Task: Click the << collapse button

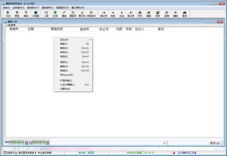Action: click(165, 143)
